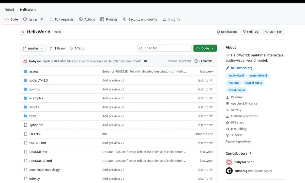The image size is (305, 183).
Task: Visit the helixworld.org website link
Action: coord(241,68)
